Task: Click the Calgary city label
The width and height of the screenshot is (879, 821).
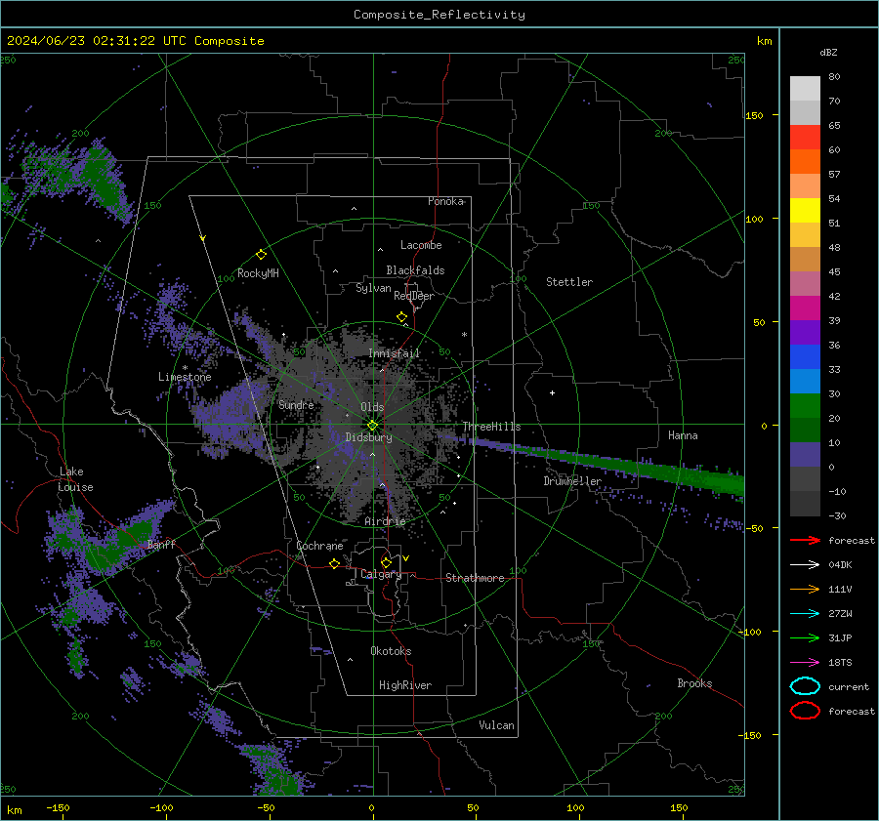Action: [381, 574]
